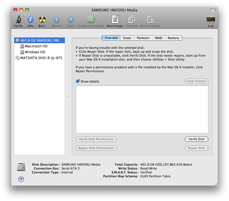Click the green zoom window button
Screen dimensions: 229x201
(x=27, y=10)
